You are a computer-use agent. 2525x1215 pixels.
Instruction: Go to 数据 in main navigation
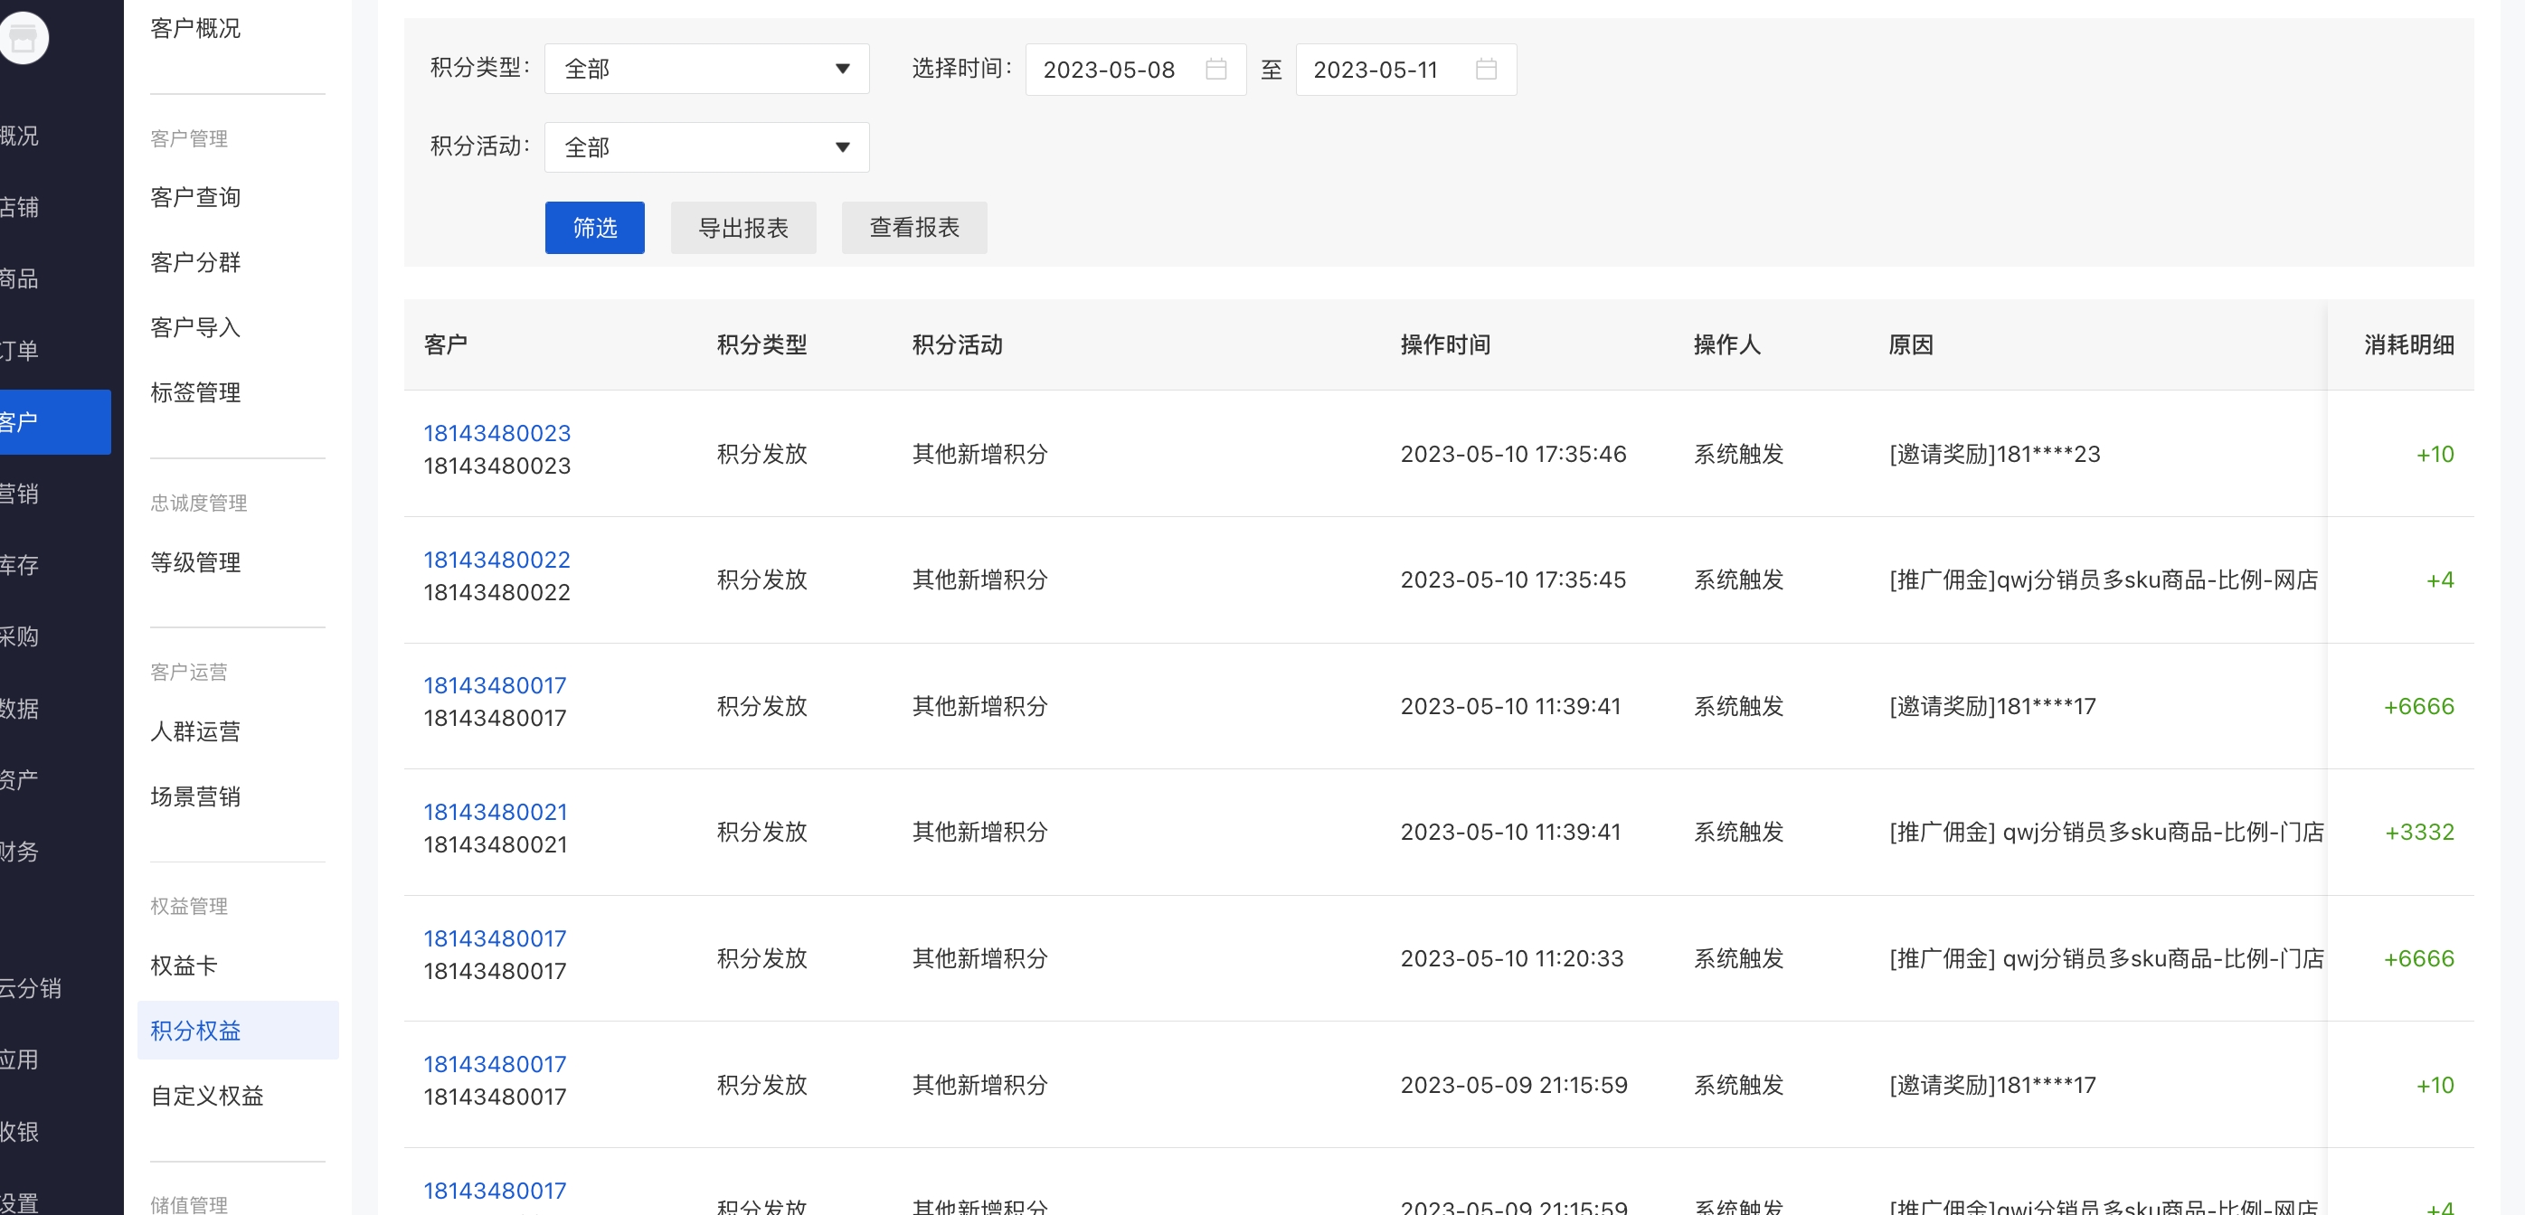coord(20,708)
